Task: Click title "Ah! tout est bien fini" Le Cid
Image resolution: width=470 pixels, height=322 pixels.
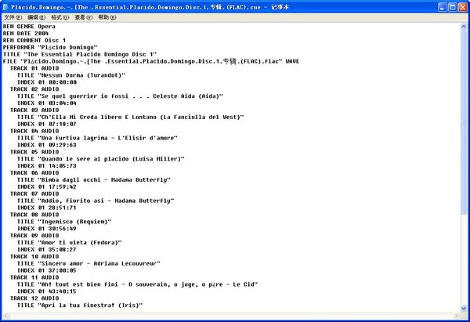Action: click(x=138, y=284)
